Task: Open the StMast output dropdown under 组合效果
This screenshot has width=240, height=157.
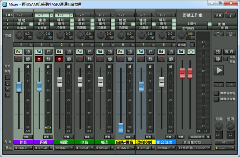Action: coord(166,148)
